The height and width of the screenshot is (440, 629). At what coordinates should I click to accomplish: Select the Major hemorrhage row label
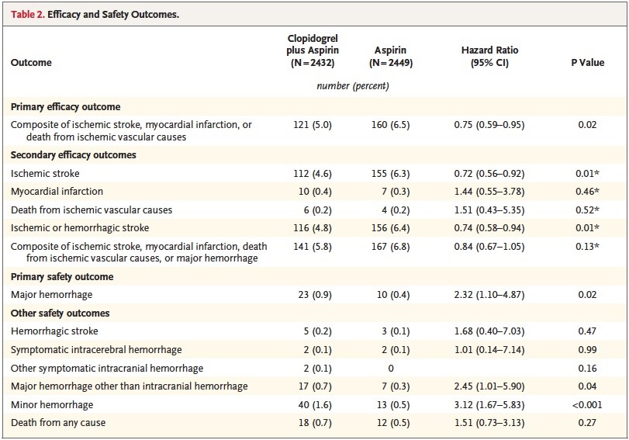(x=52, y=295)
